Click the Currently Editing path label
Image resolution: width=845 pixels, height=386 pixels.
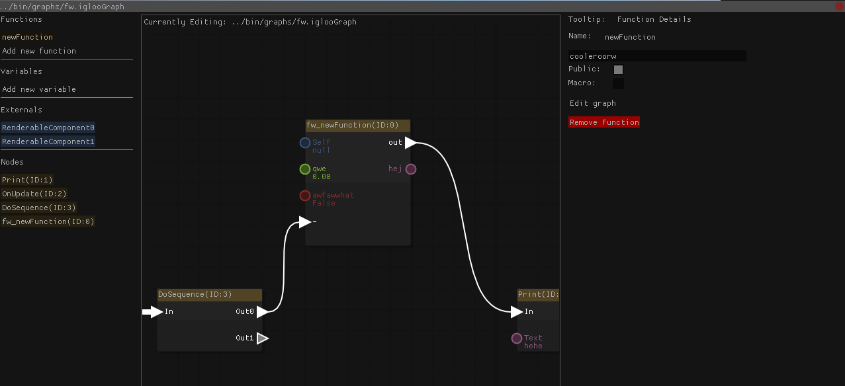coord(250,22)
